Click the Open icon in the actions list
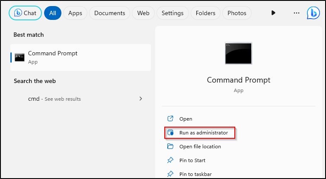Viewport: 326px width, 179px height. tap(170, 119)
